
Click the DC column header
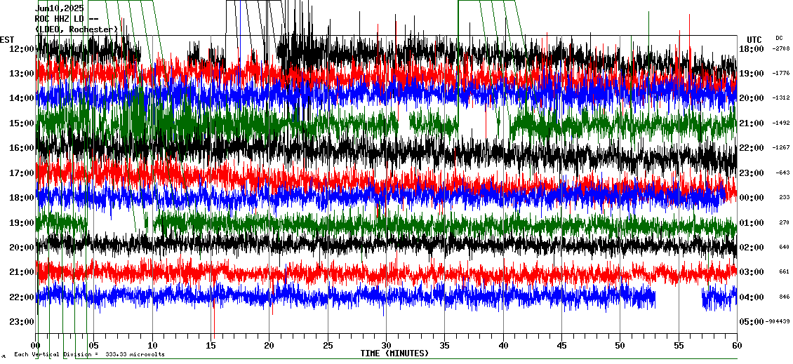click(779, 38)
